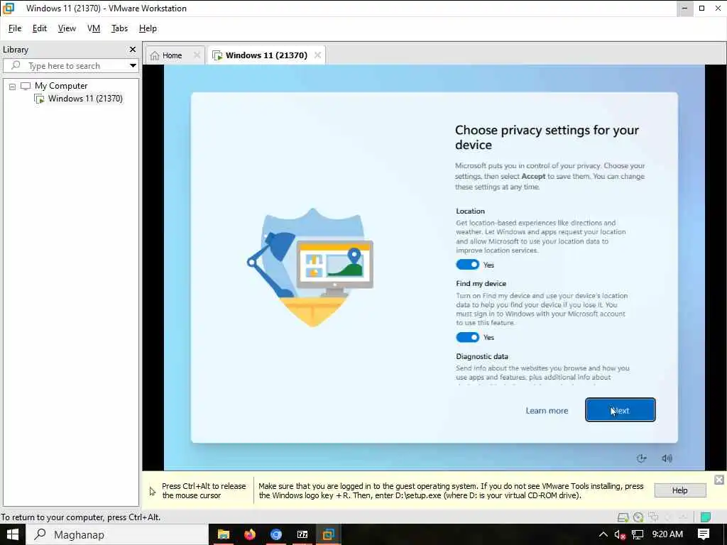Click the network adapter status icon in VMware
Image resolution: width=727 pixels, height=545 pixels.
pyautogui.click(x=654, y=517)
